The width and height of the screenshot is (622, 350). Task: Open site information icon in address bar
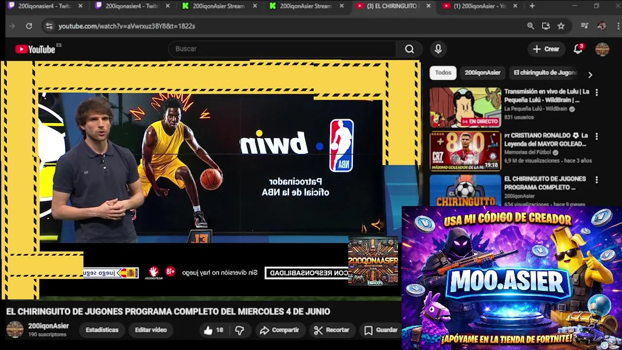(x=49, y=26)
